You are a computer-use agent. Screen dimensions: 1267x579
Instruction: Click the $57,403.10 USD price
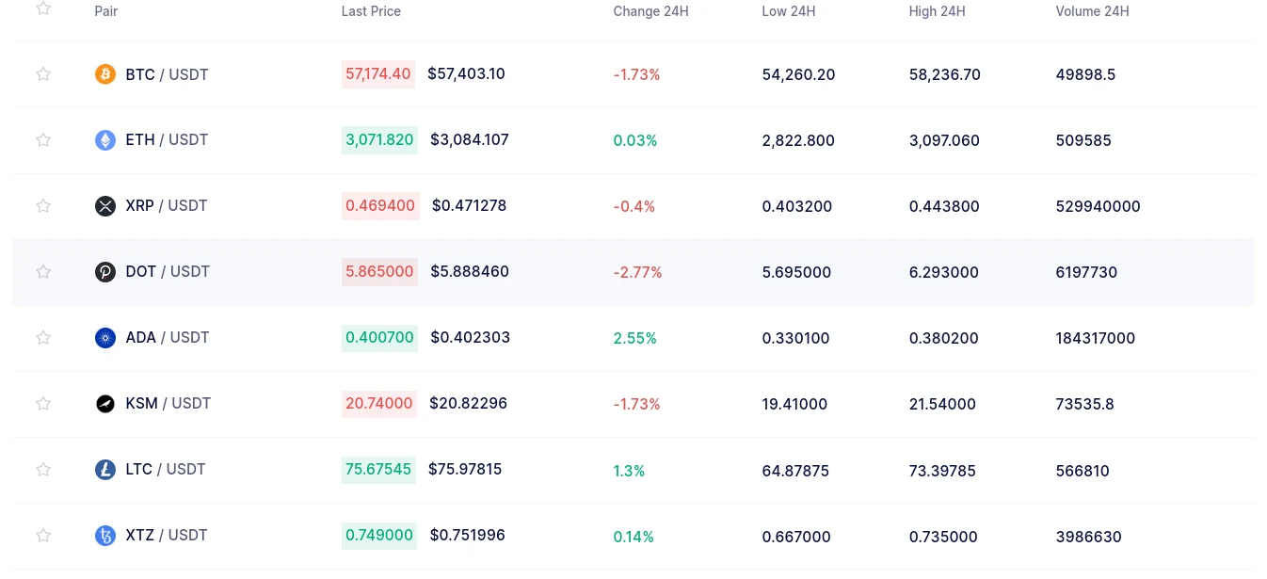[x=466, y=74]
